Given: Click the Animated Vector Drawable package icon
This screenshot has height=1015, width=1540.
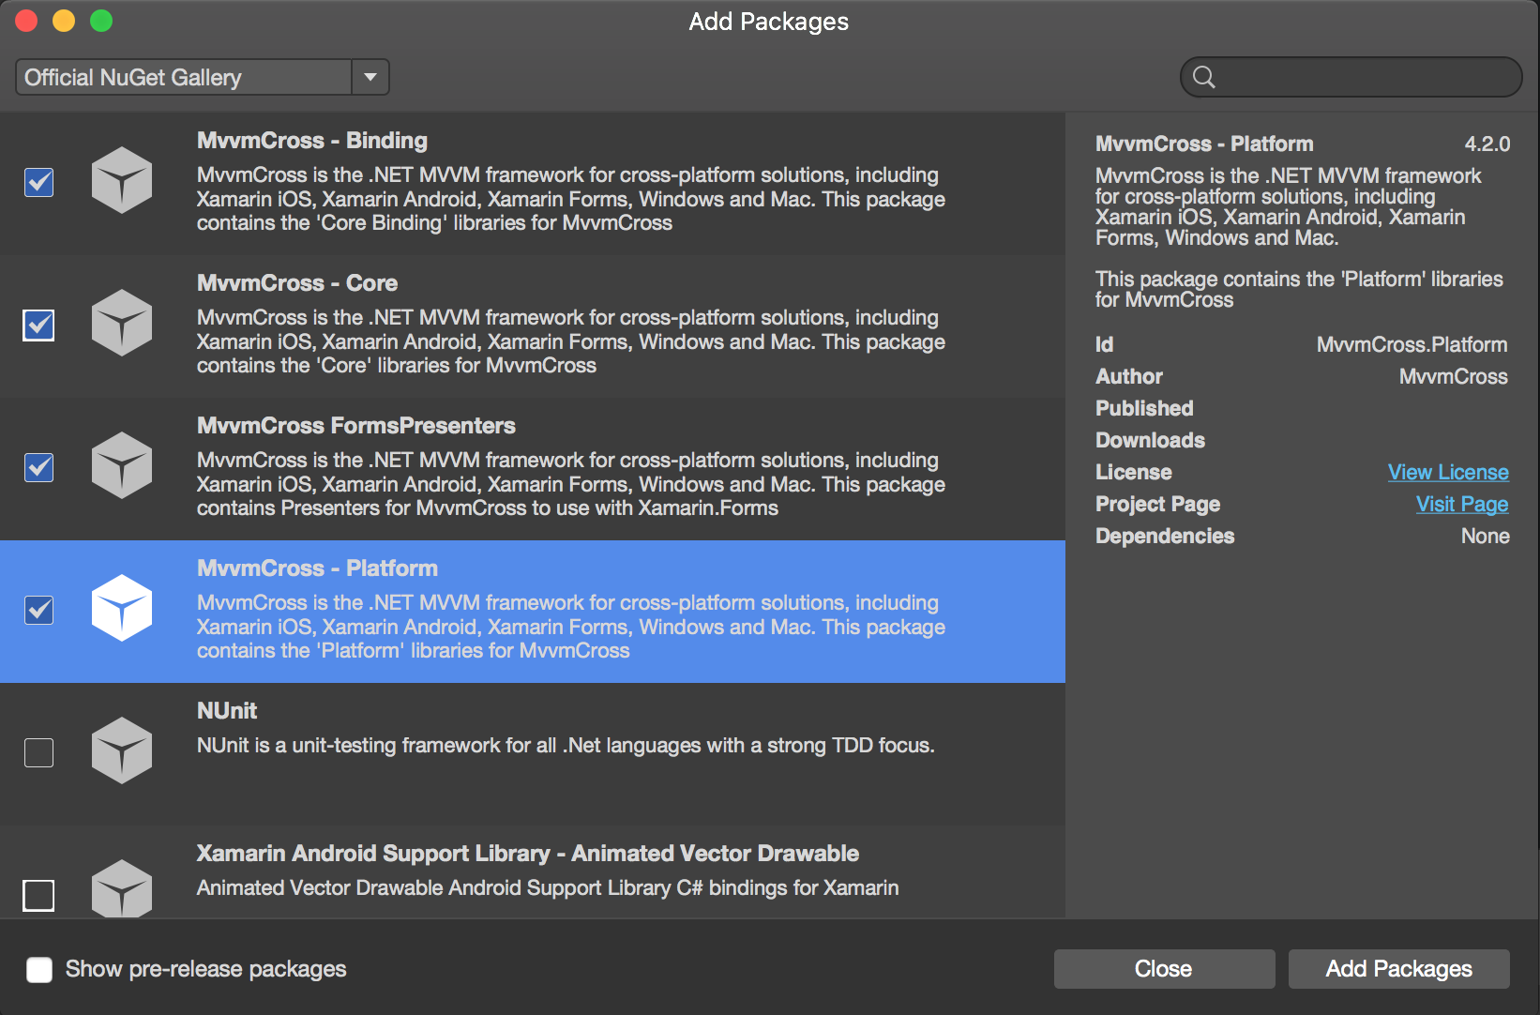Looking at the screenshot, I should click(122, 887).
